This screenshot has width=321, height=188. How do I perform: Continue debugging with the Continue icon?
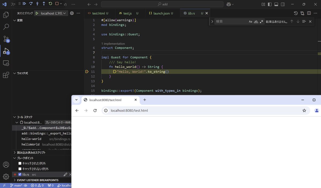point(24,4)
